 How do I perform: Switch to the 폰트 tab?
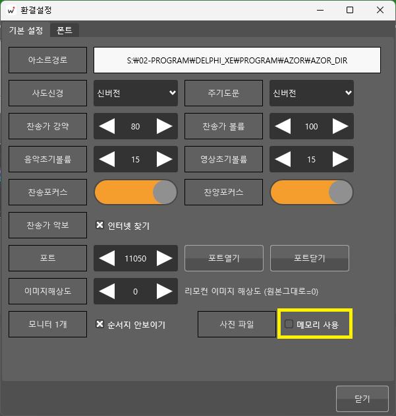(x=65, y=30)
